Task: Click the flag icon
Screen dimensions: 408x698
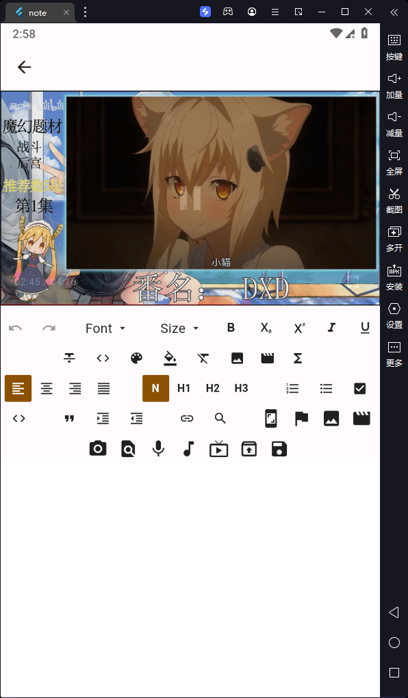Action: click(301, 418)
